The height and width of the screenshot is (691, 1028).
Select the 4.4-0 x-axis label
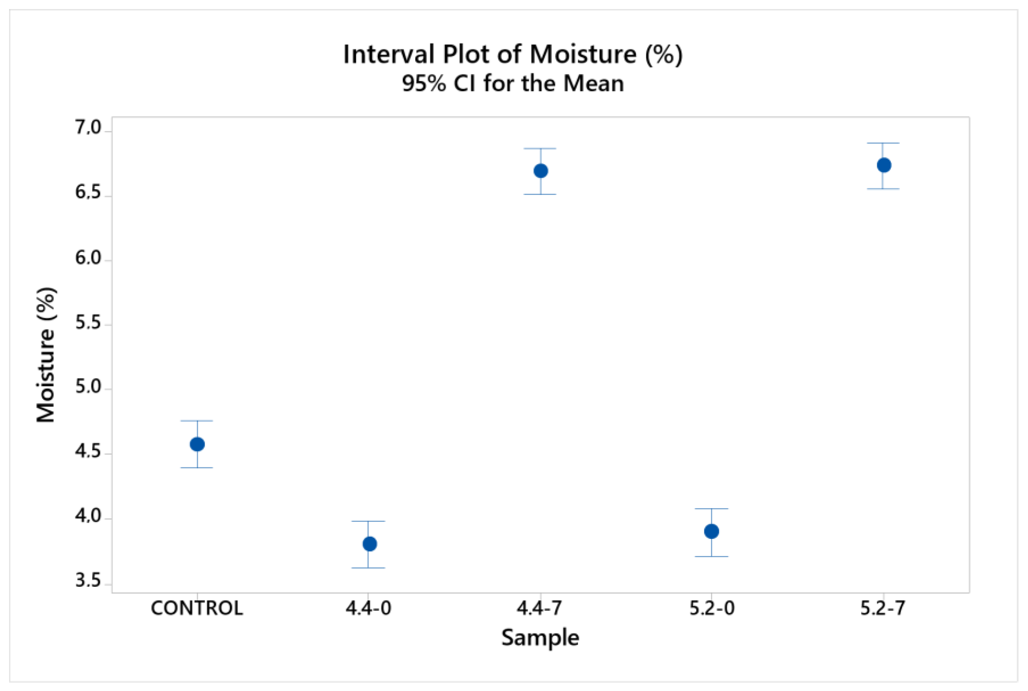368,609
